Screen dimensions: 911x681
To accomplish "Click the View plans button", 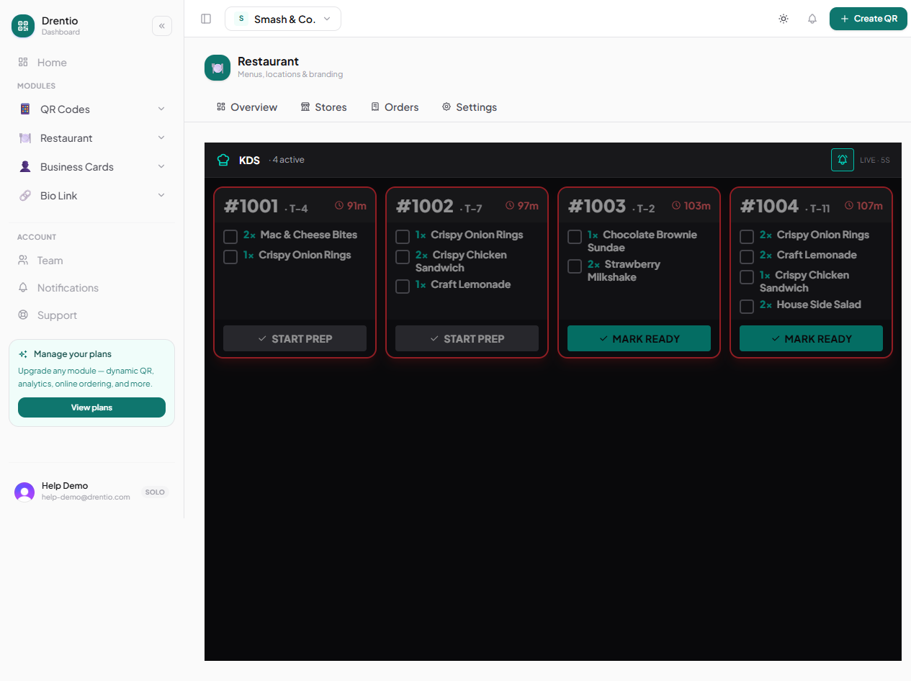I will coord(91,407).
